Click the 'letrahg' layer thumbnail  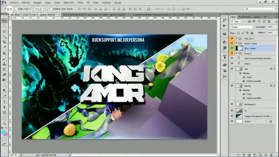(239, 86)
